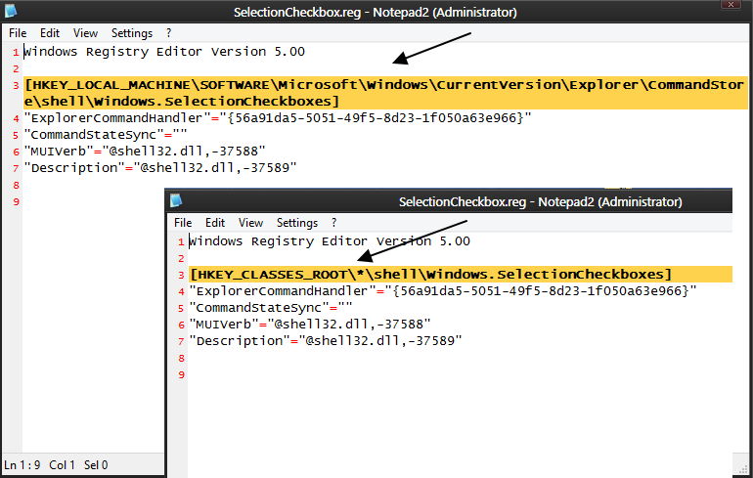753x478 pixels.
Task: Click the Ln 1:9 status bar field
Action: click(22, 465)
